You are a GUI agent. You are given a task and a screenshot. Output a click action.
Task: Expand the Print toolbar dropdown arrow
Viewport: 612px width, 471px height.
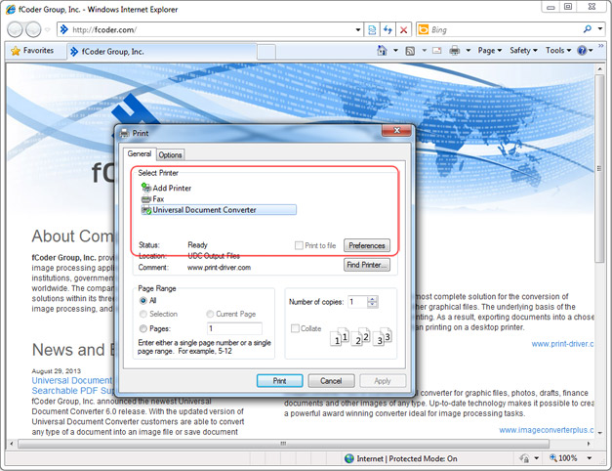[x=468, y=51]
